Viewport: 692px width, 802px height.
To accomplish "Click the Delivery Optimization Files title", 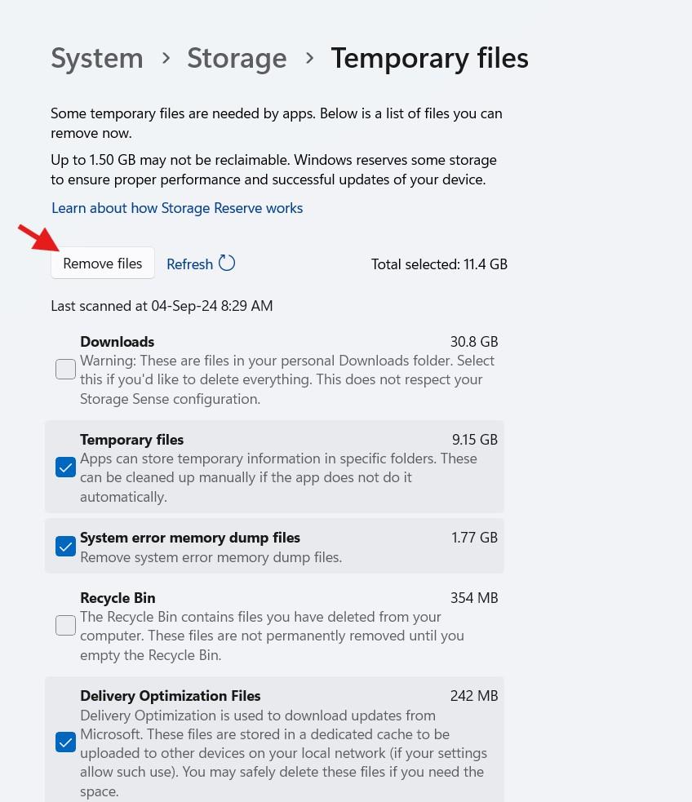I will 170,696.
